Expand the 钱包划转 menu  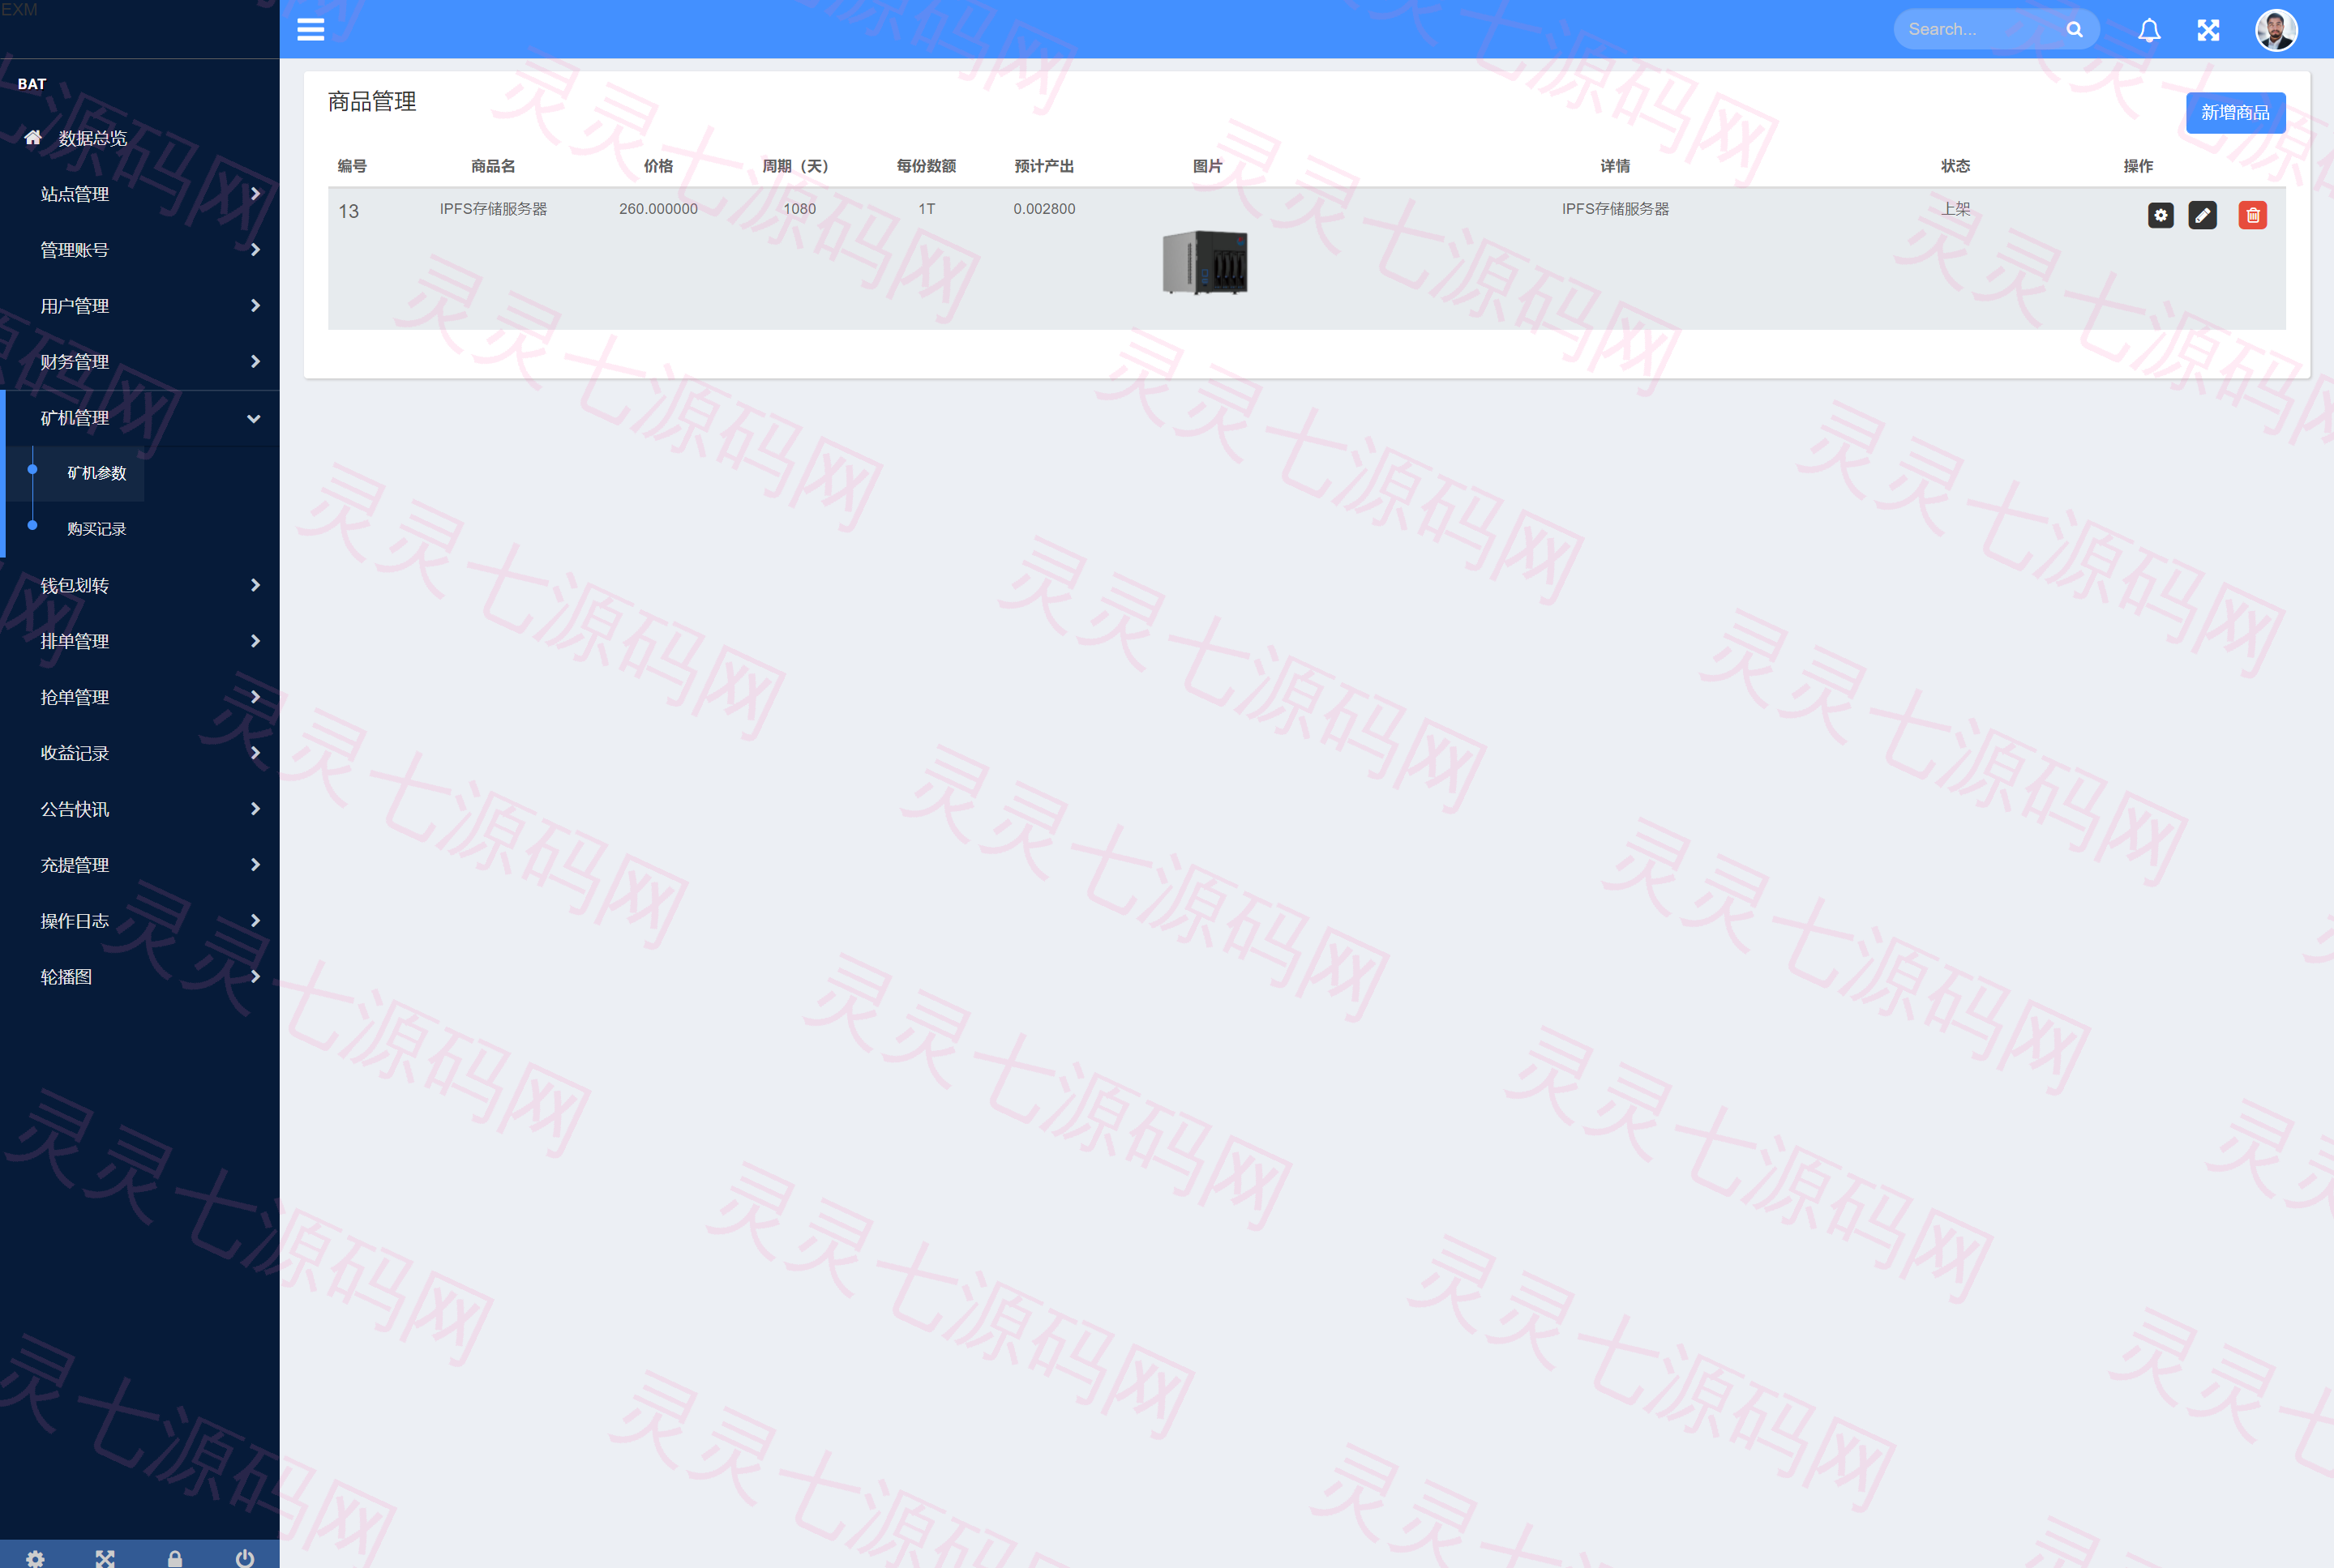pos(140,585)
